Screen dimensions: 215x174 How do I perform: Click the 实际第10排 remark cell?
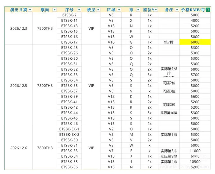click(169, 113)
